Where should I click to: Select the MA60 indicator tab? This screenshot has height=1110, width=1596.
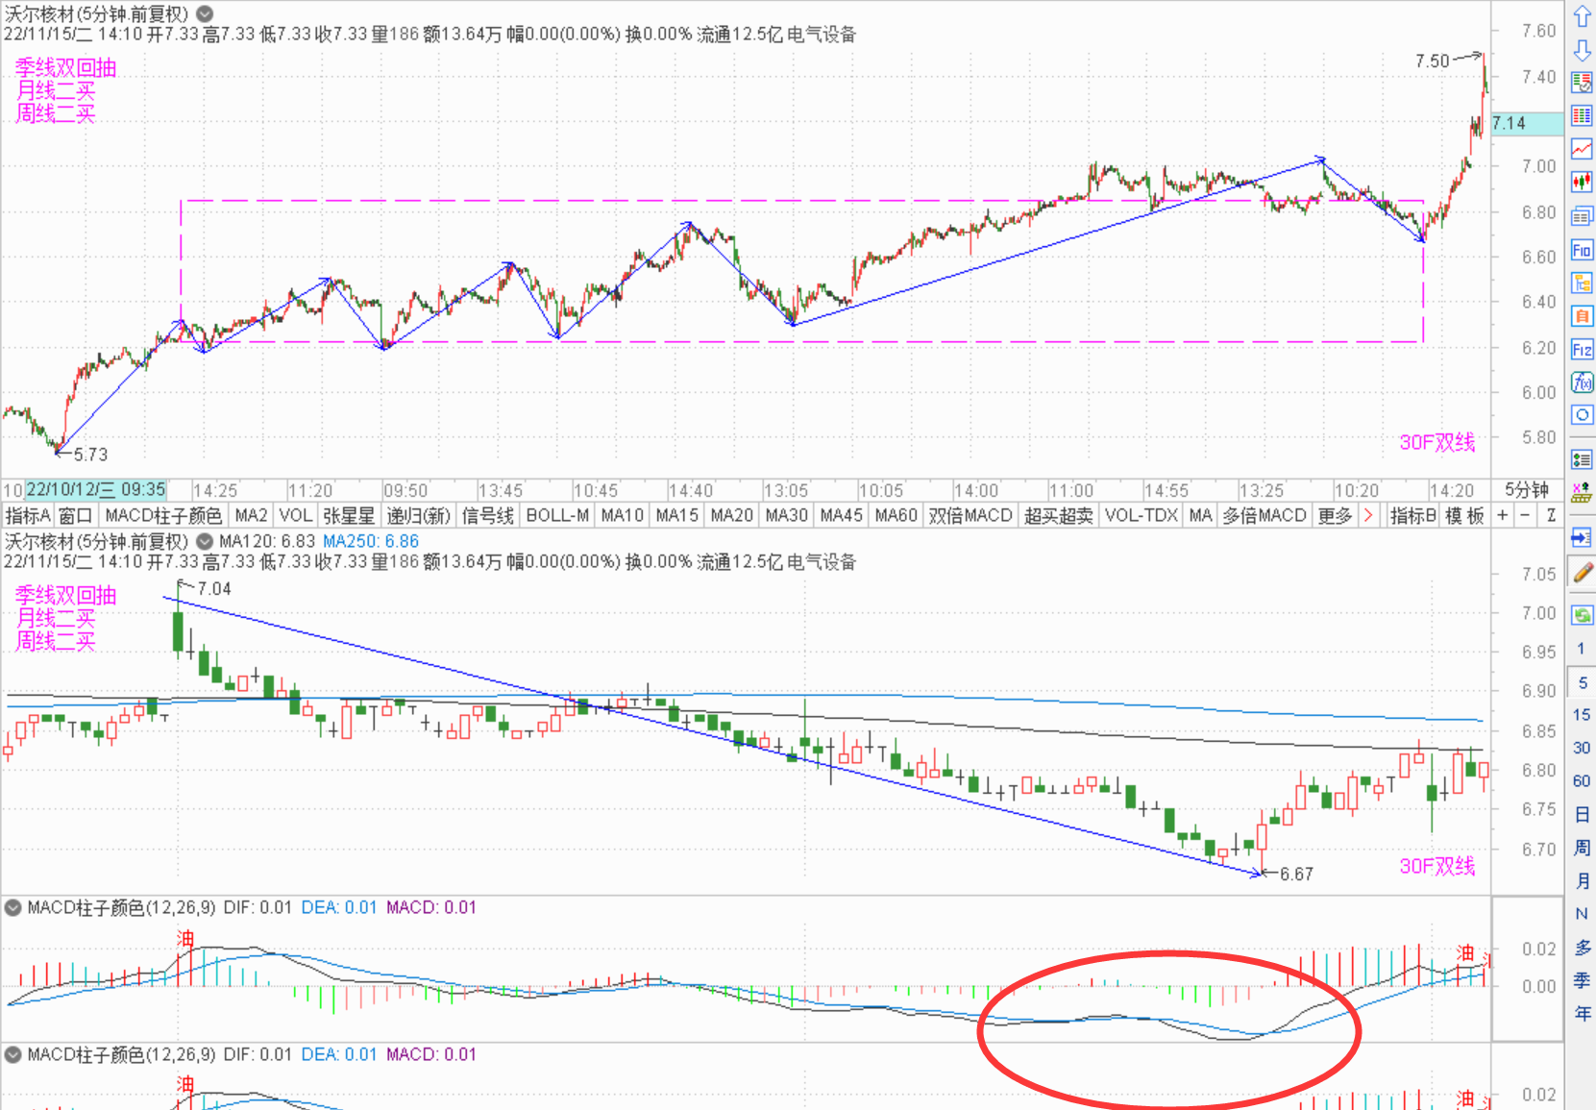(x=896, y=515)
